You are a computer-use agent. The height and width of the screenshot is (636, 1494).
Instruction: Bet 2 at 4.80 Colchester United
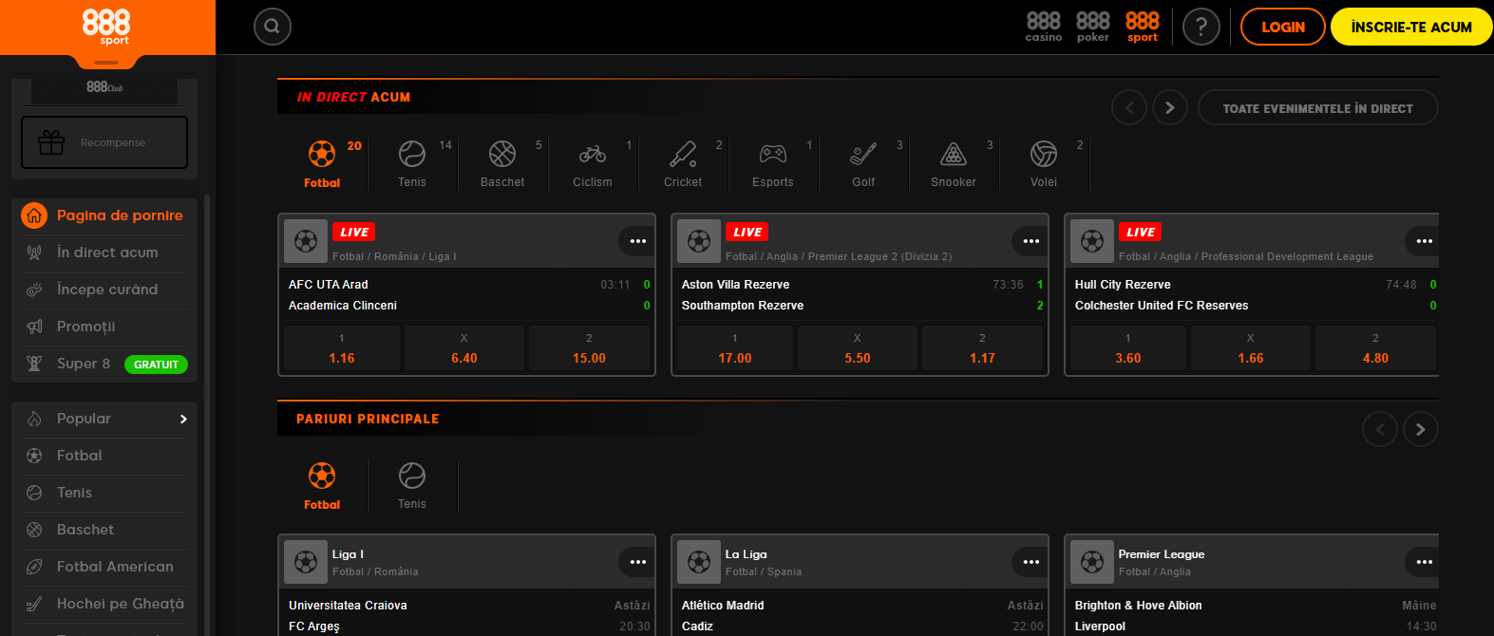coord(1375,348)
